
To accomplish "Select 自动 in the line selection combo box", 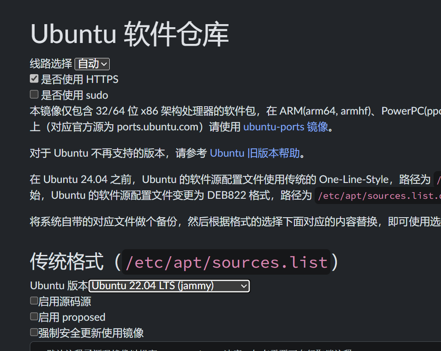I will click(x=92, y=64).
